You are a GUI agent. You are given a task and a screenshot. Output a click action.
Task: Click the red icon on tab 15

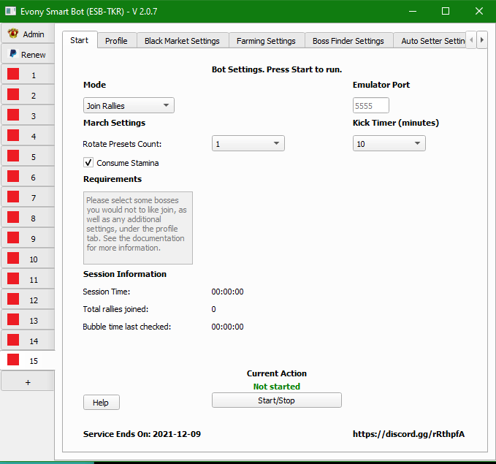pyautogui.click(x=13, y=361)
